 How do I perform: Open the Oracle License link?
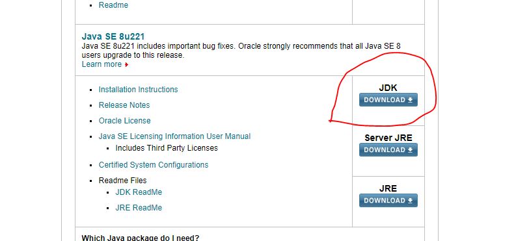tap(125, 121)
